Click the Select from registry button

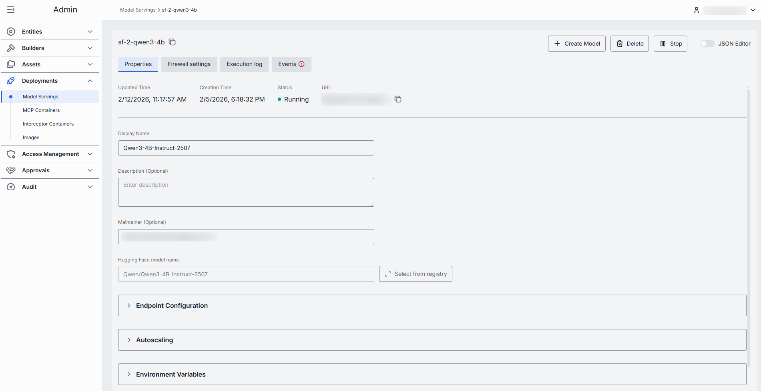(415, 274)
